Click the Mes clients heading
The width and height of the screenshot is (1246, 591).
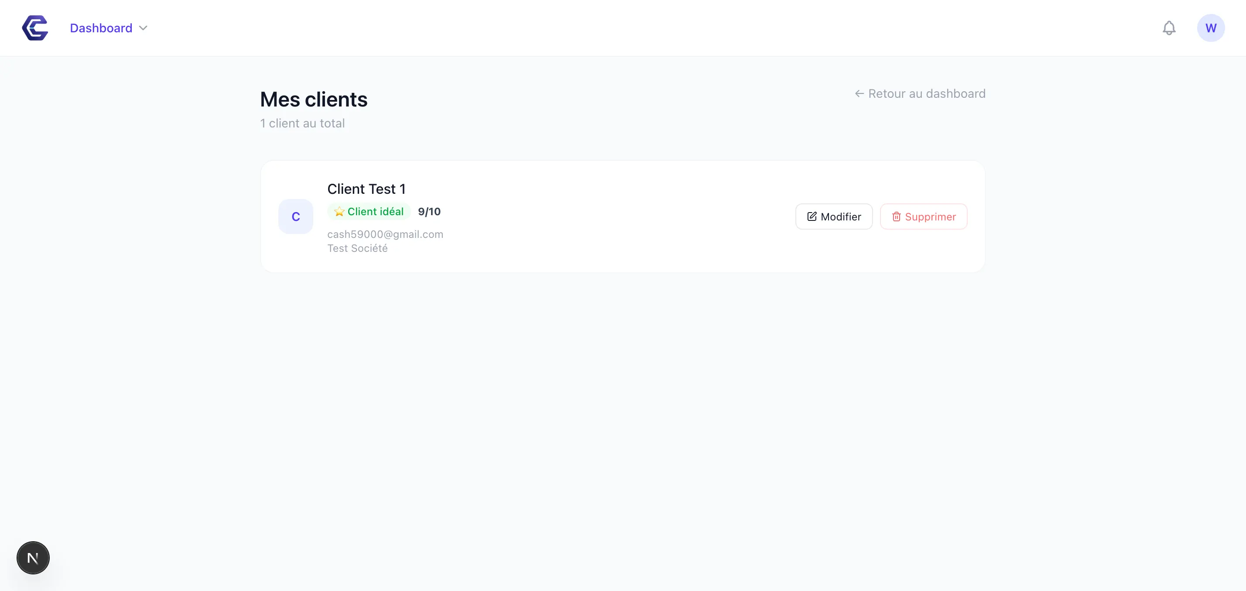tap(313, 99)
